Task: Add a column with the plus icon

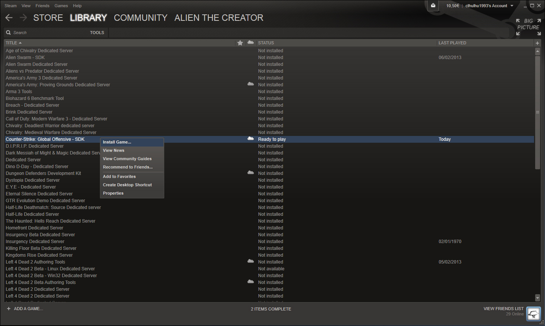Action: pyautogui.click(x=537, y=43)
